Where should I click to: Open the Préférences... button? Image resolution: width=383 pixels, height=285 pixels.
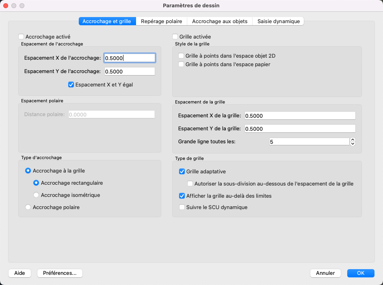point(60,273)
